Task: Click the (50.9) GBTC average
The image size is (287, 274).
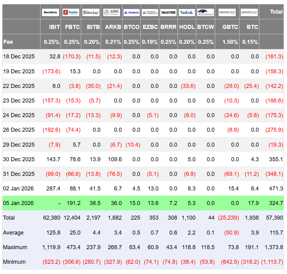Action: pos(232,233)
